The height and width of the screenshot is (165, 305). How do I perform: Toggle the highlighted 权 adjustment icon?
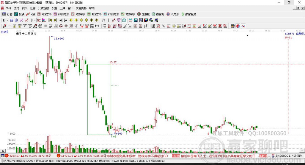coord(39,20)
